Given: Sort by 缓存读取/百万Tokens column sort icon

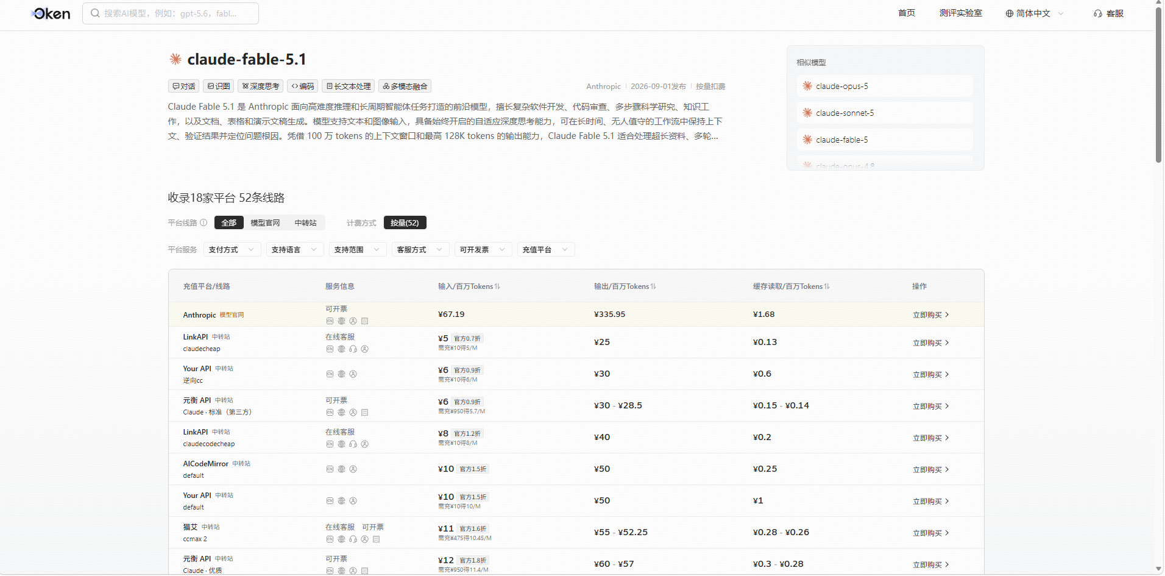Looking at the screenshot, I should [x=827, y=286].
